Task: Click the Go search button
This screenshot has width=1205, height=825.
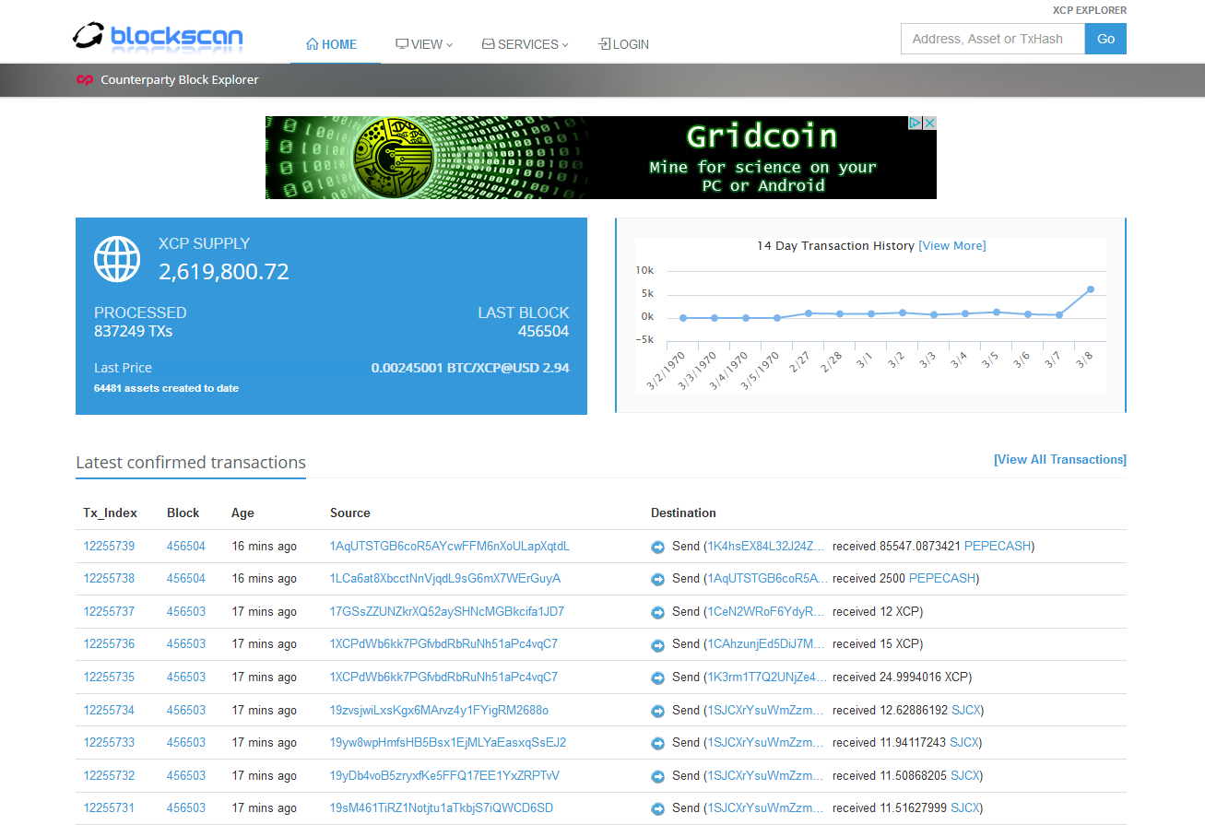Action: click(x=1105, y=39)
